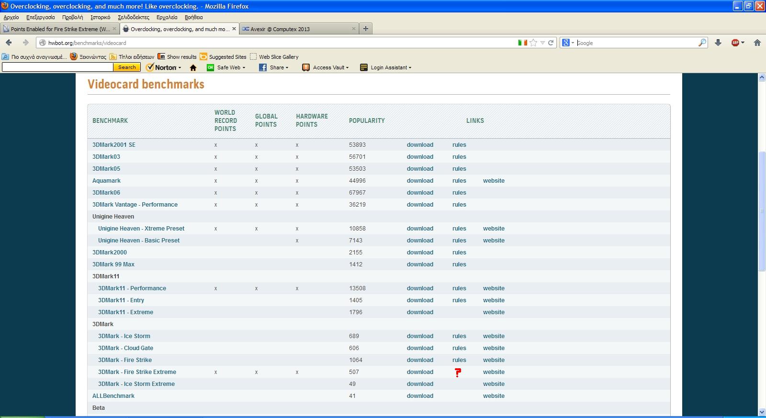
Task: Open the Αρχείο menu
Action: [11, 17]
